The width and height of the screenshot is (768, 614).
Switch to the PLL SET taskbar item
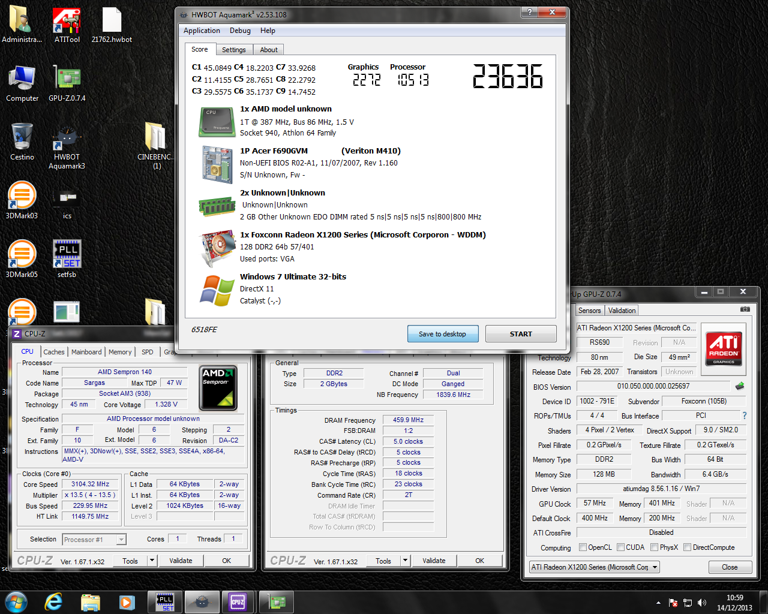click(165, 601)
